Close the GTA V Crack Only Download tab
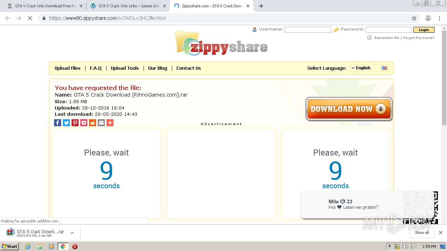This screenshot has height=251, width=447. click(81, 6)
